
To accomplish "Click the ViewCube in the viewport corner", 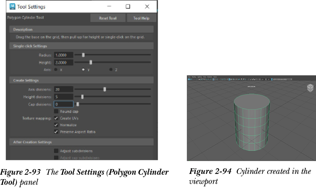I will 310,88.
